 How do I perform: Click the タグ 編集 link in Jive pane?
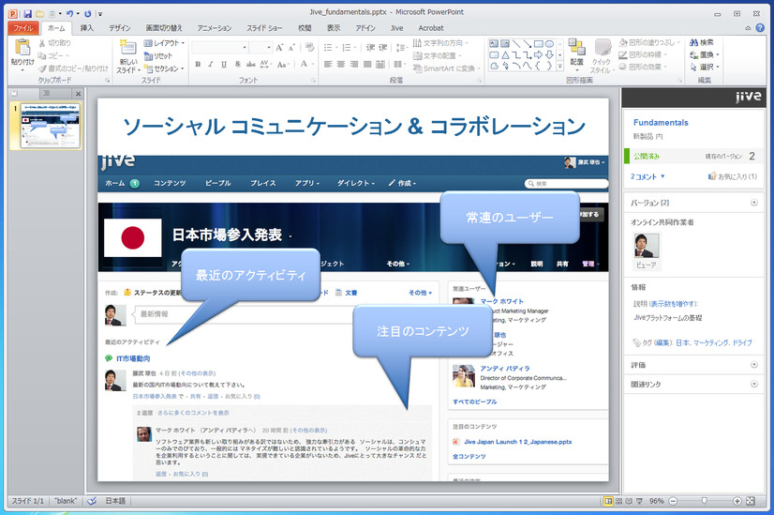[662, 342]
